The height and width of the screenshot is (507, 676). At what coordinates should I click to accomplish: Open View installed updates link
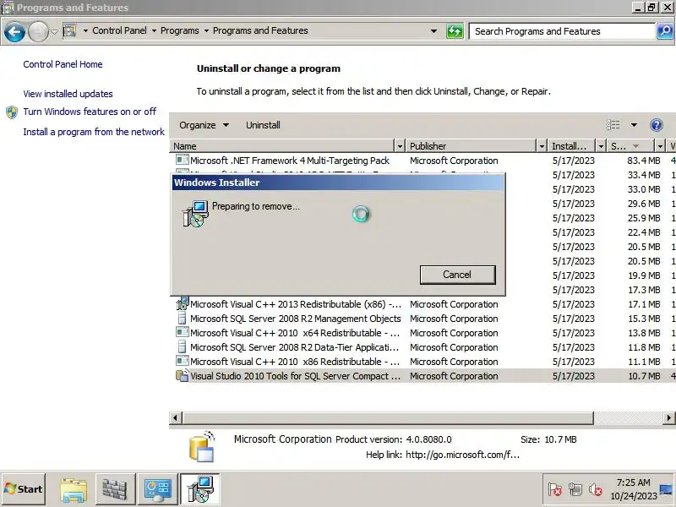[x=68, y=94]
